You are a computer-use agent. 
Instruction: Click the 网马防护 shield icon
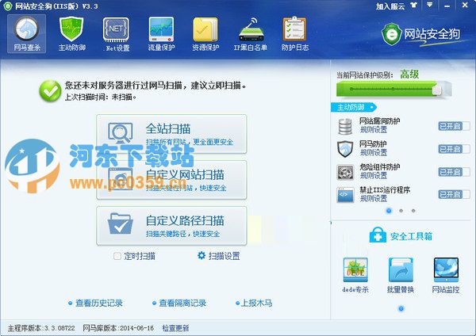(x=345, y=149)
